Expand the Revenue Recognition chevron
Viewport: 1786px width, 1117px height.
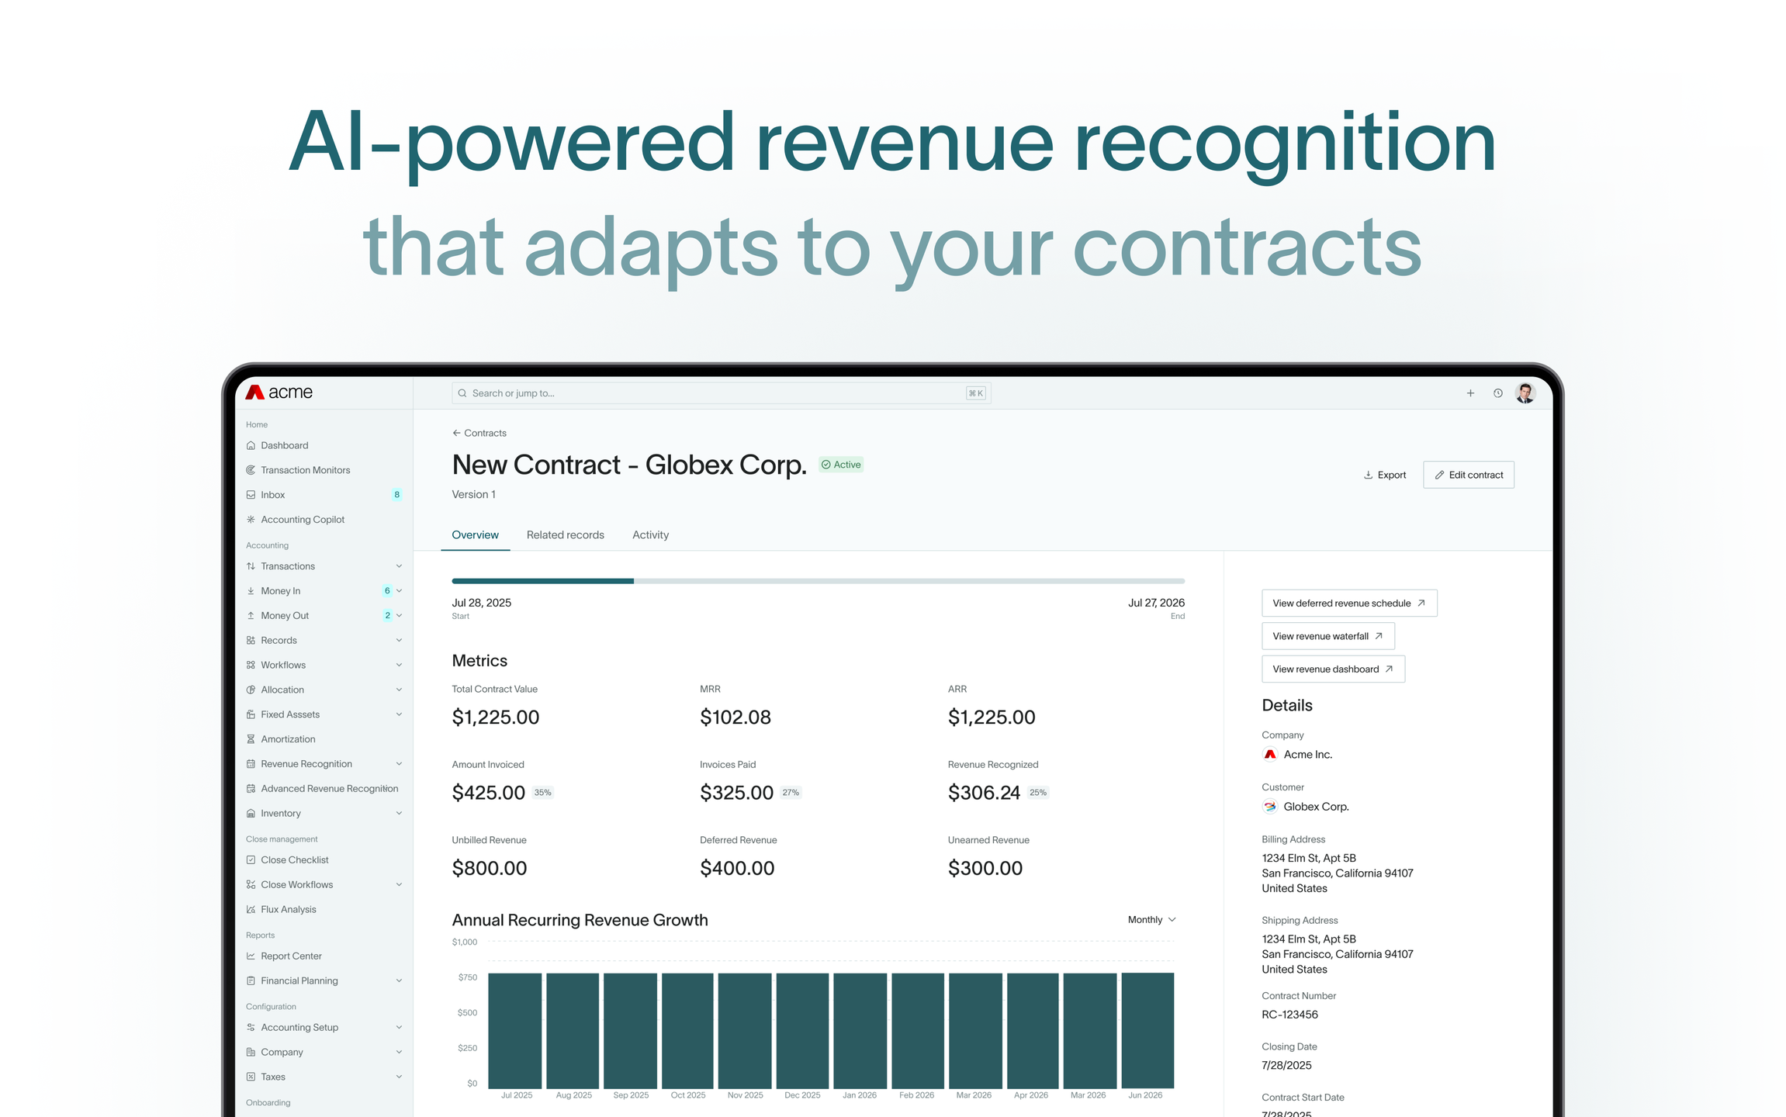pyautogui.click(x=399, y=764)
